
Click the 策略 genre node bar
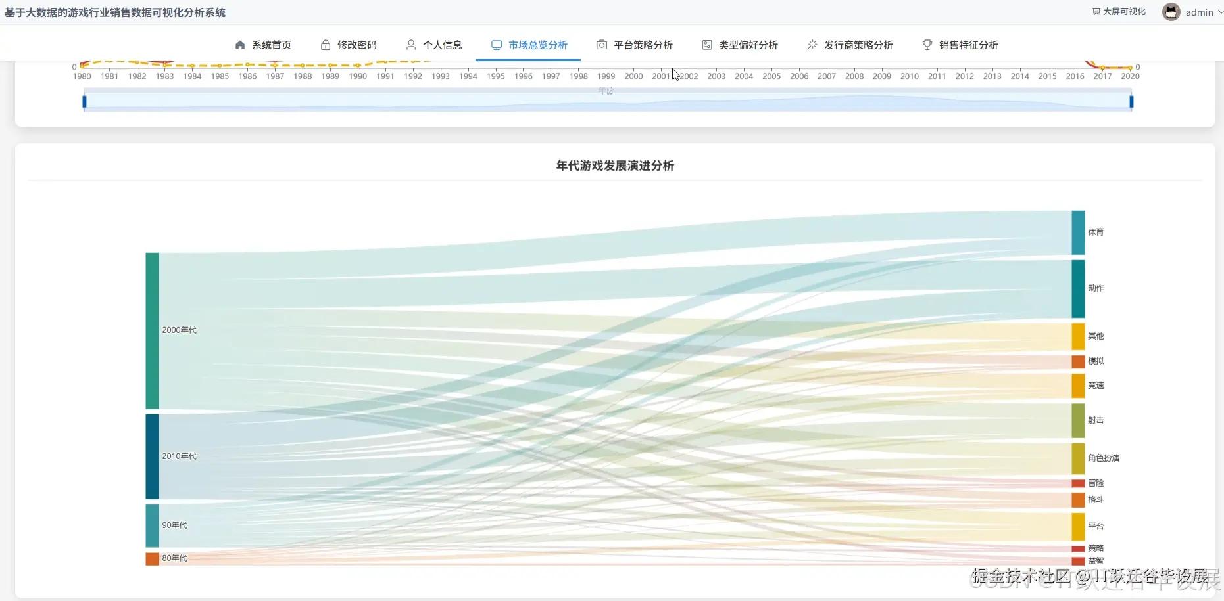(x=1078, y=549)
